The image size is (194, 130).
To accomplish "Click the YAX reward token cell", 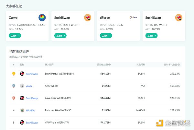I will tap(143, 86).
